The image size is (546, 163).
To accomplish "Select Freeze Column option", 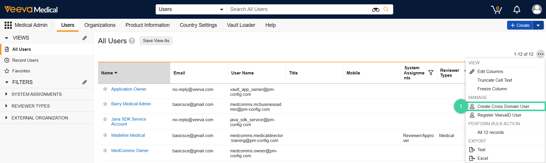I will tap(505, 89).
